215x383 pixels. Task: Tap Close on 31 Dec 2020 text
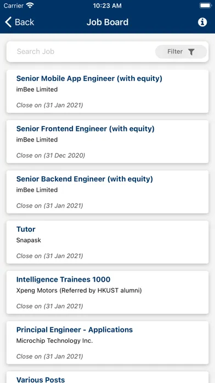(x=50, y=155)
